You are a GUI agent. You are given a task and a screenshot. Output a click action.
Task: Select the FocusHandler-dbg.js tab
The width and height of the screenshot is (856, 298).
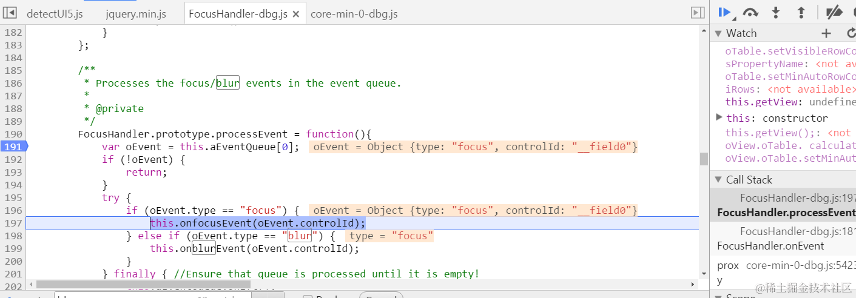coord(238,13)
